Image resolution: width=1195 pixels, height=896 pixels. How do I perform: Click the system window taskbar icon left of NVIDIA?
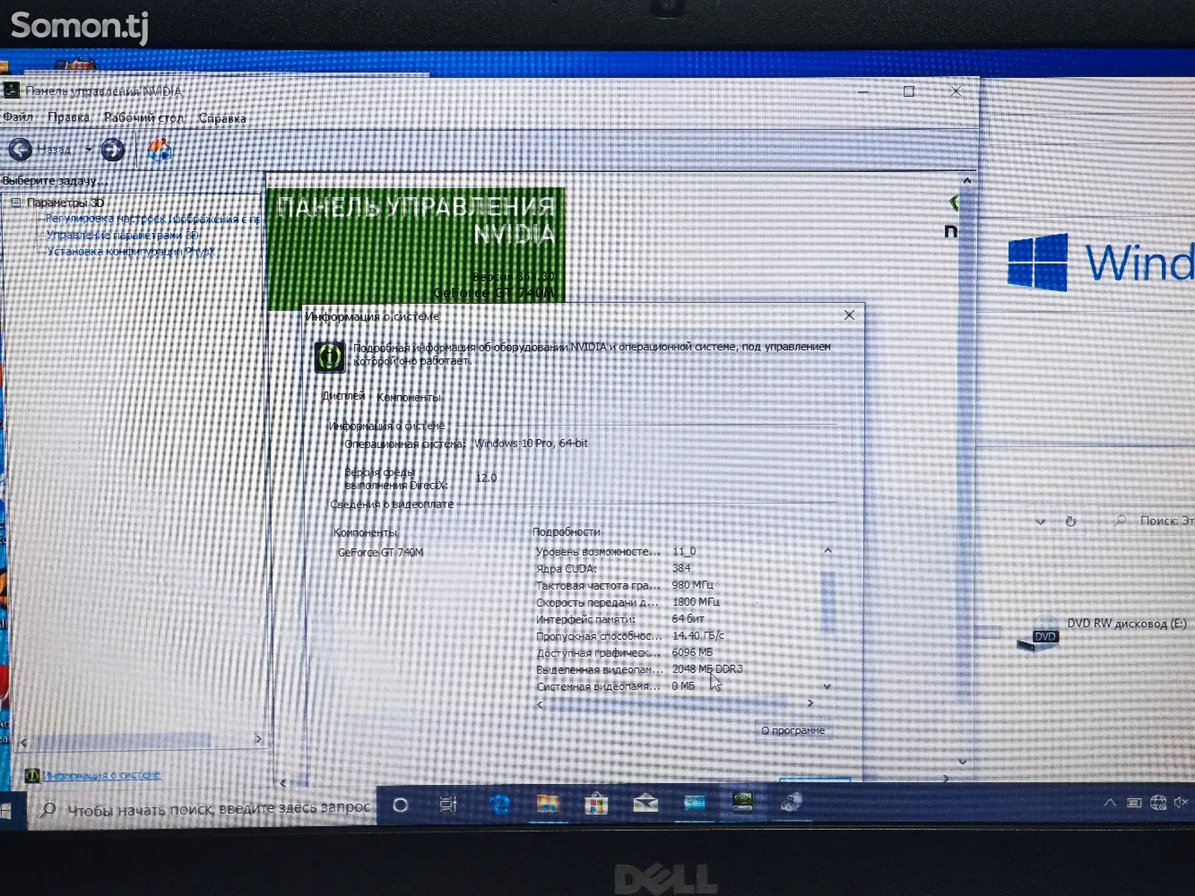coord(695,803)
